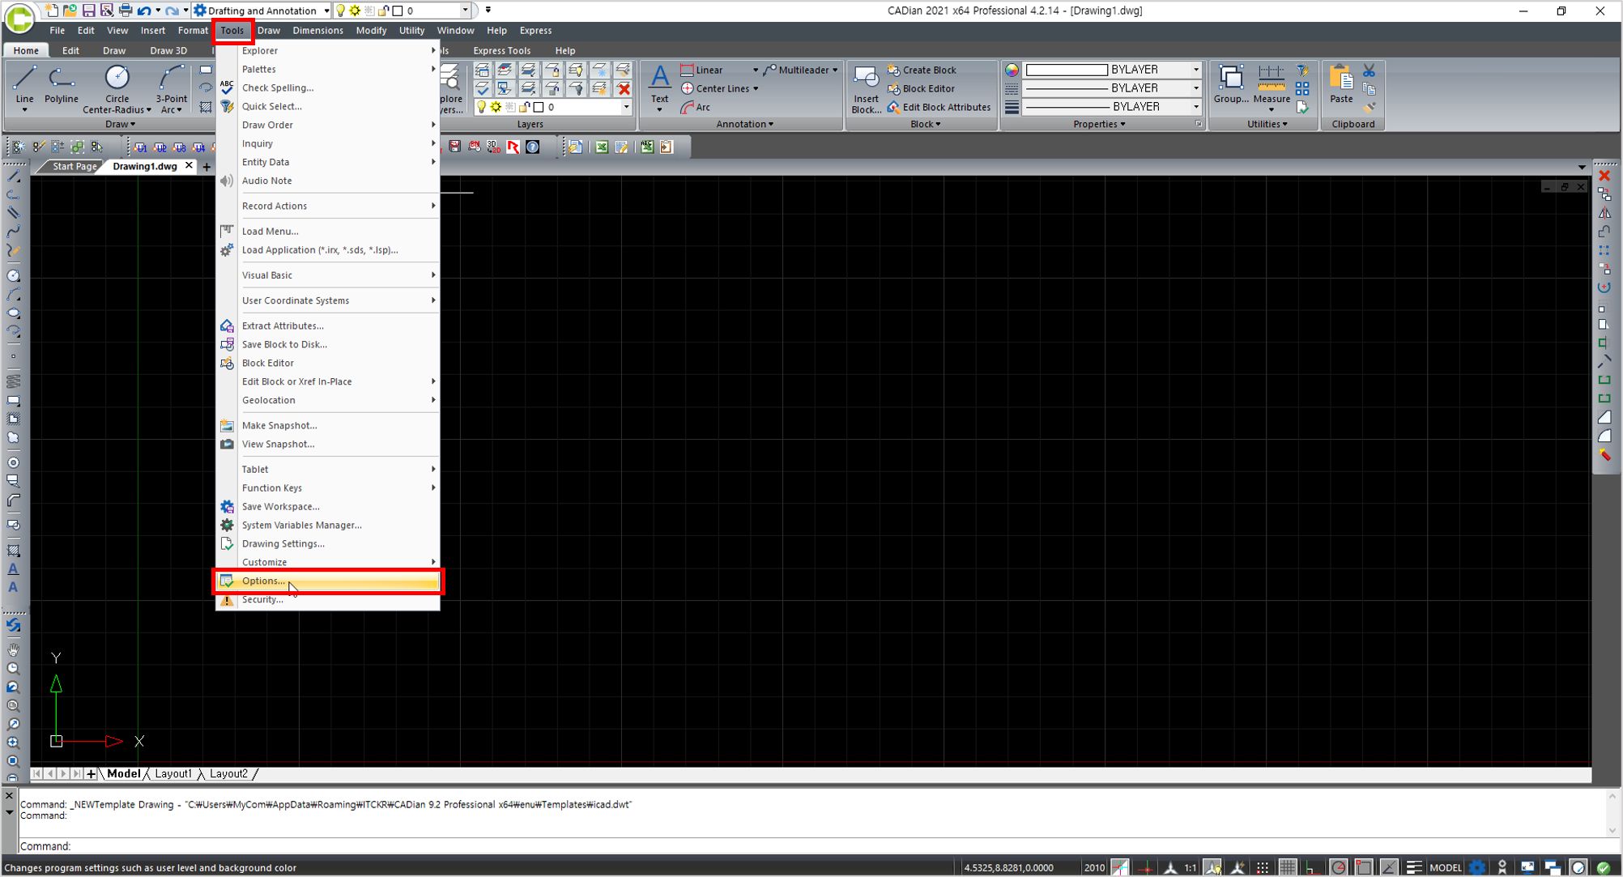Click the coordinates readout in status bar
Viewport: 1623px width, 877px height.
tap(1008, 867)
